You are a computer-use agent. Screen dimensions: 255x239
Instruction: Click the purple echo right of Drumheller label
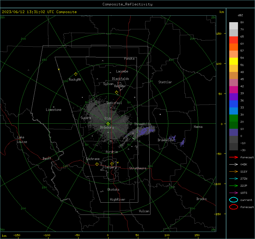[182, 143]
